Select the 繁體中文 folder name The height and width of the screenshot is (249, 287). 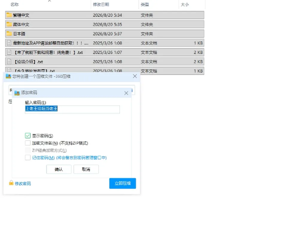[21, 15]
